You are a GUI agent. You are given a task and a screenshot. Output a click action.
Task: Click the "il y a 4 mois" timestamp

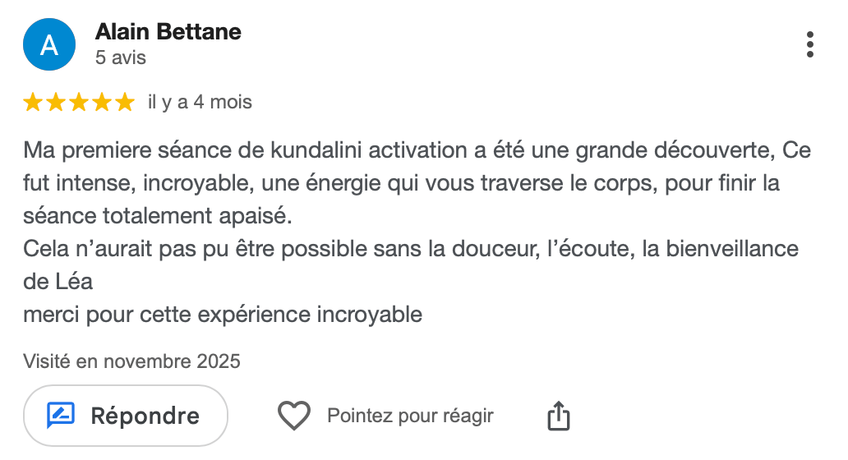[x=200, y=103]
